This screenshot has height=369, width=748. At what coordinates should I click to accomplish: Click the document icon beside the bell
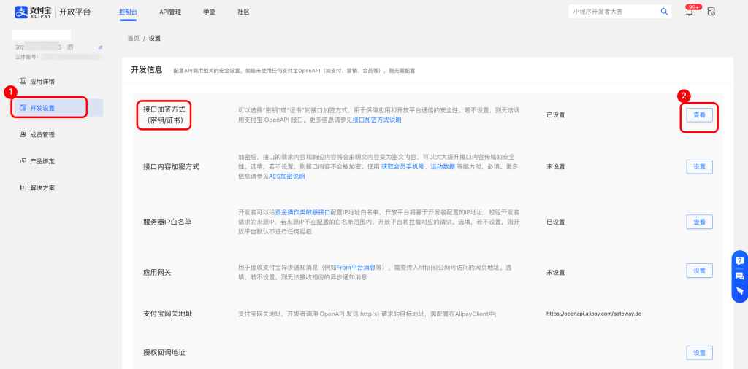click(711, 12)
